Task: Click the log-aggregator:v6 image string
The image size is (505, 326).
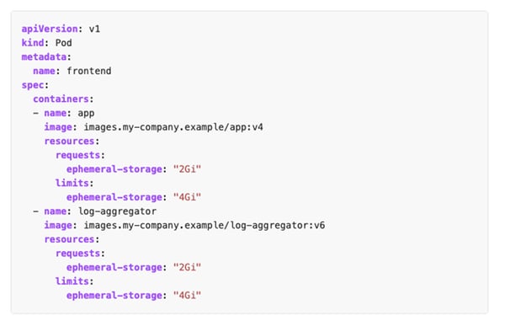Action: [x=205, y=226]
